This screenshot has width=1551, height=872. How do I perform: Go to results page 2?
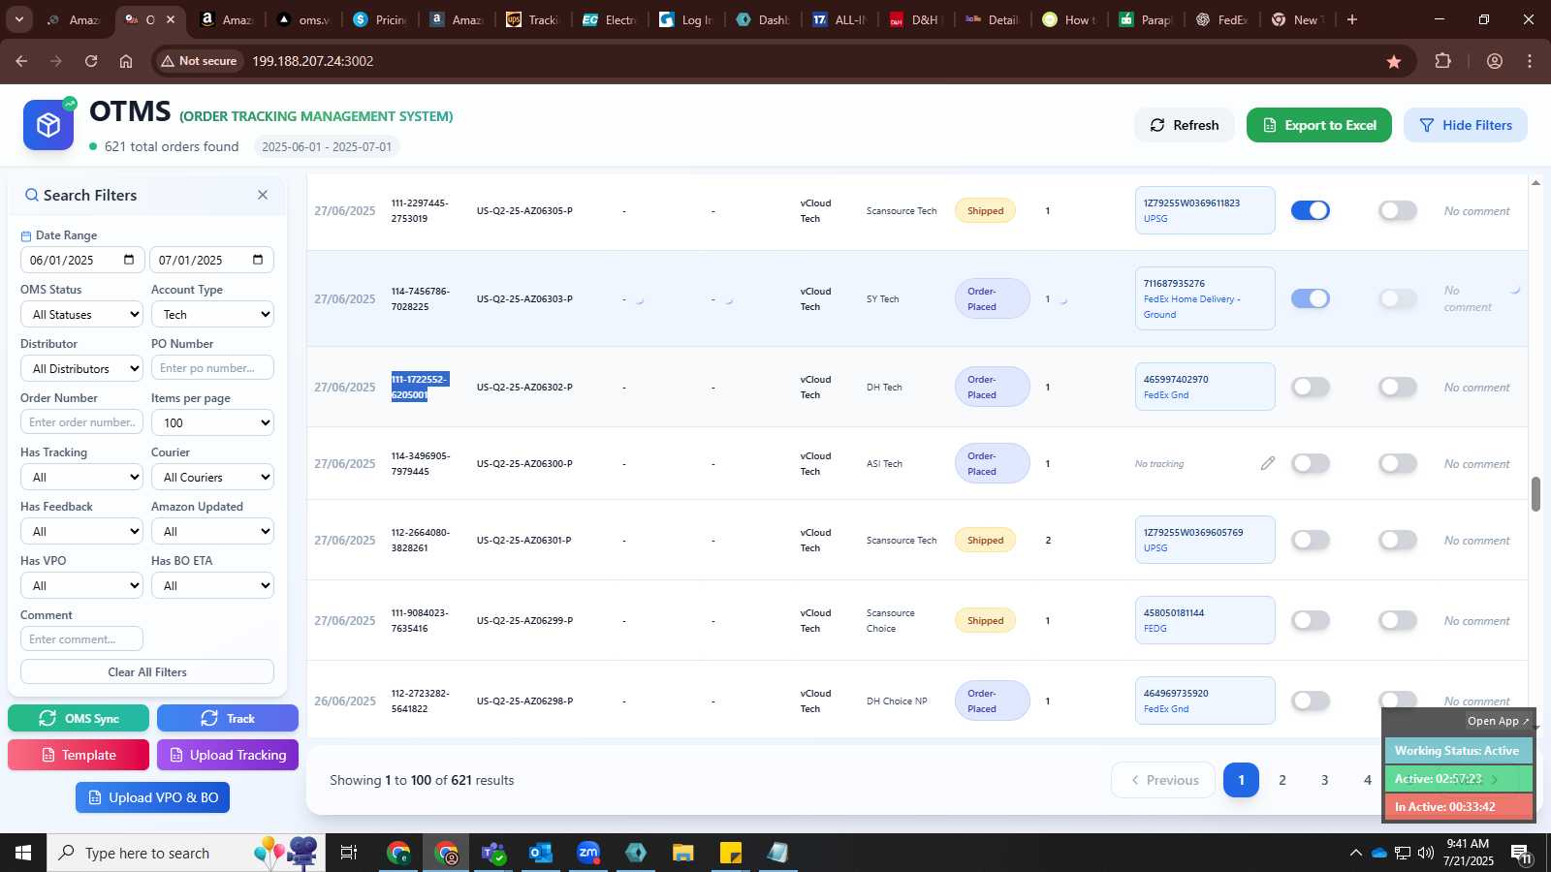(1282, 780)
